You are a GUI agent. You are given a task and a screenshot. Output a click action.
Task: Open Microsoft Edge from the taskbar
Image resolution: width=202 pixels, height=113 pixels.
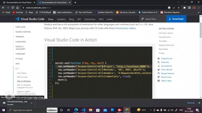click(x=76, y=110)
